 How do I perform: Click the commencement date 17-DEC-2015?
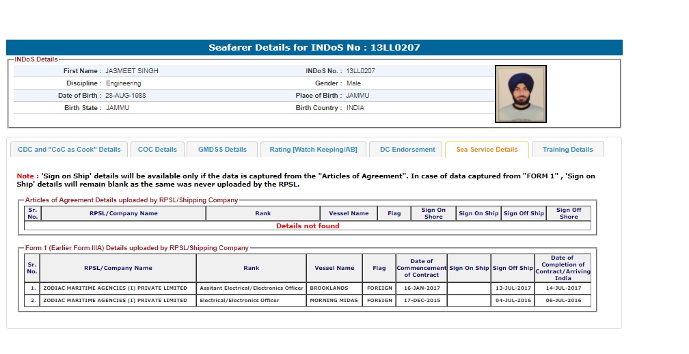tap(421, 301)
